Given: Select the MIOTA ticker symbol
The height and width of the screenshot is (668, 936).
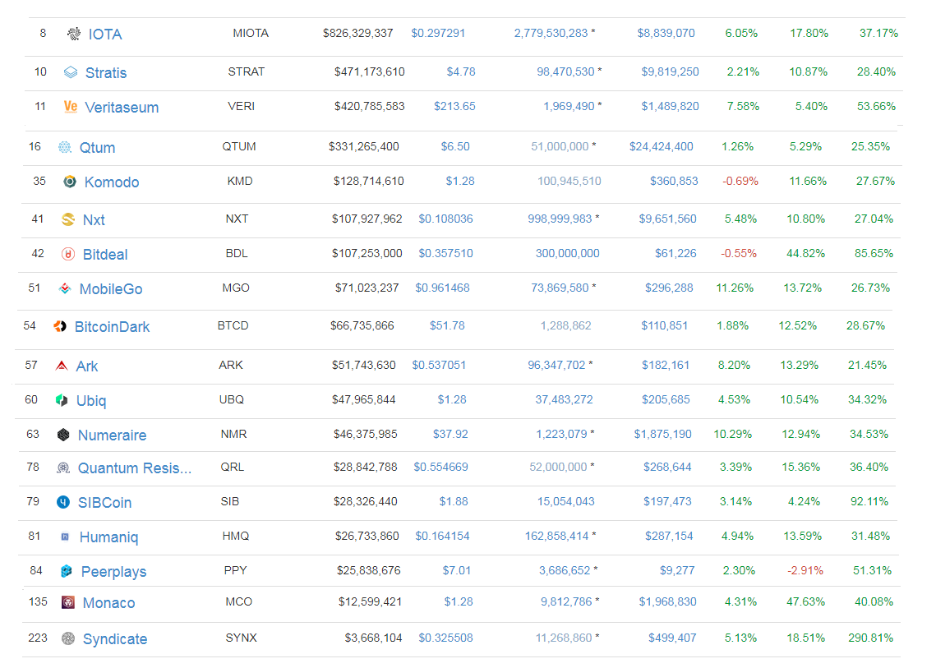Looking at the screenshot, I should pos(251,34).
